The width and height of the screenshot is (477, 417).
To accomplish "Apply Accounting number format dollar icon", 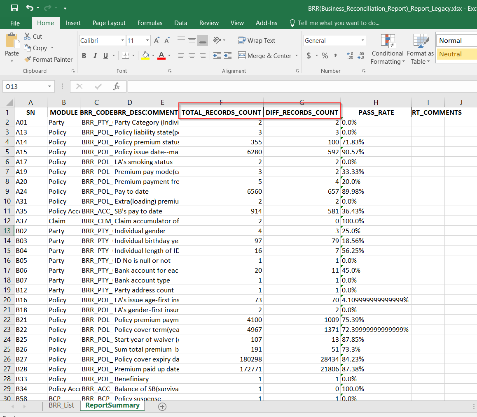I will 309,55.
